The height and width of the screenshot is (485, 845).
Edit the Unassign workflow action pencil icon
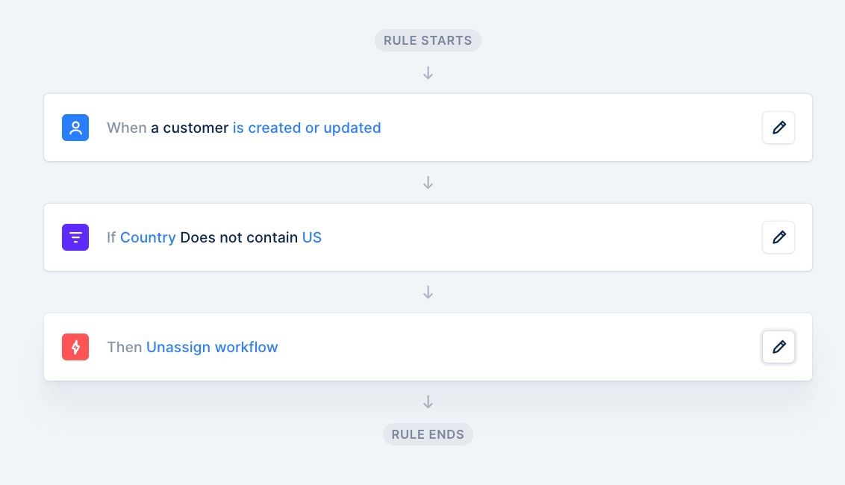tap(778, 347)
